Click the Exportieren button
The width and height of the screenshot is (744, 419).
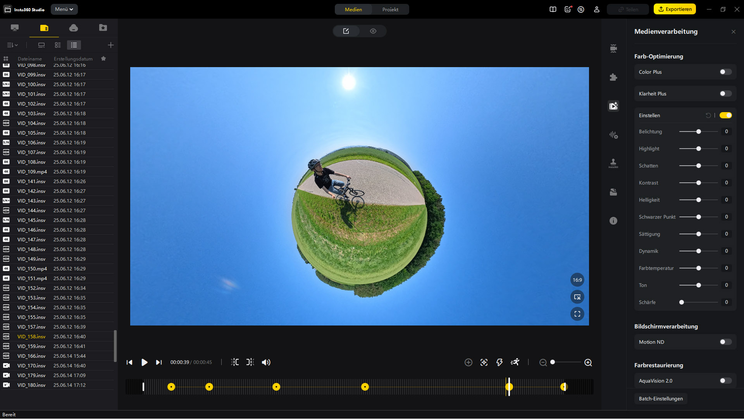tap(675, 9)
